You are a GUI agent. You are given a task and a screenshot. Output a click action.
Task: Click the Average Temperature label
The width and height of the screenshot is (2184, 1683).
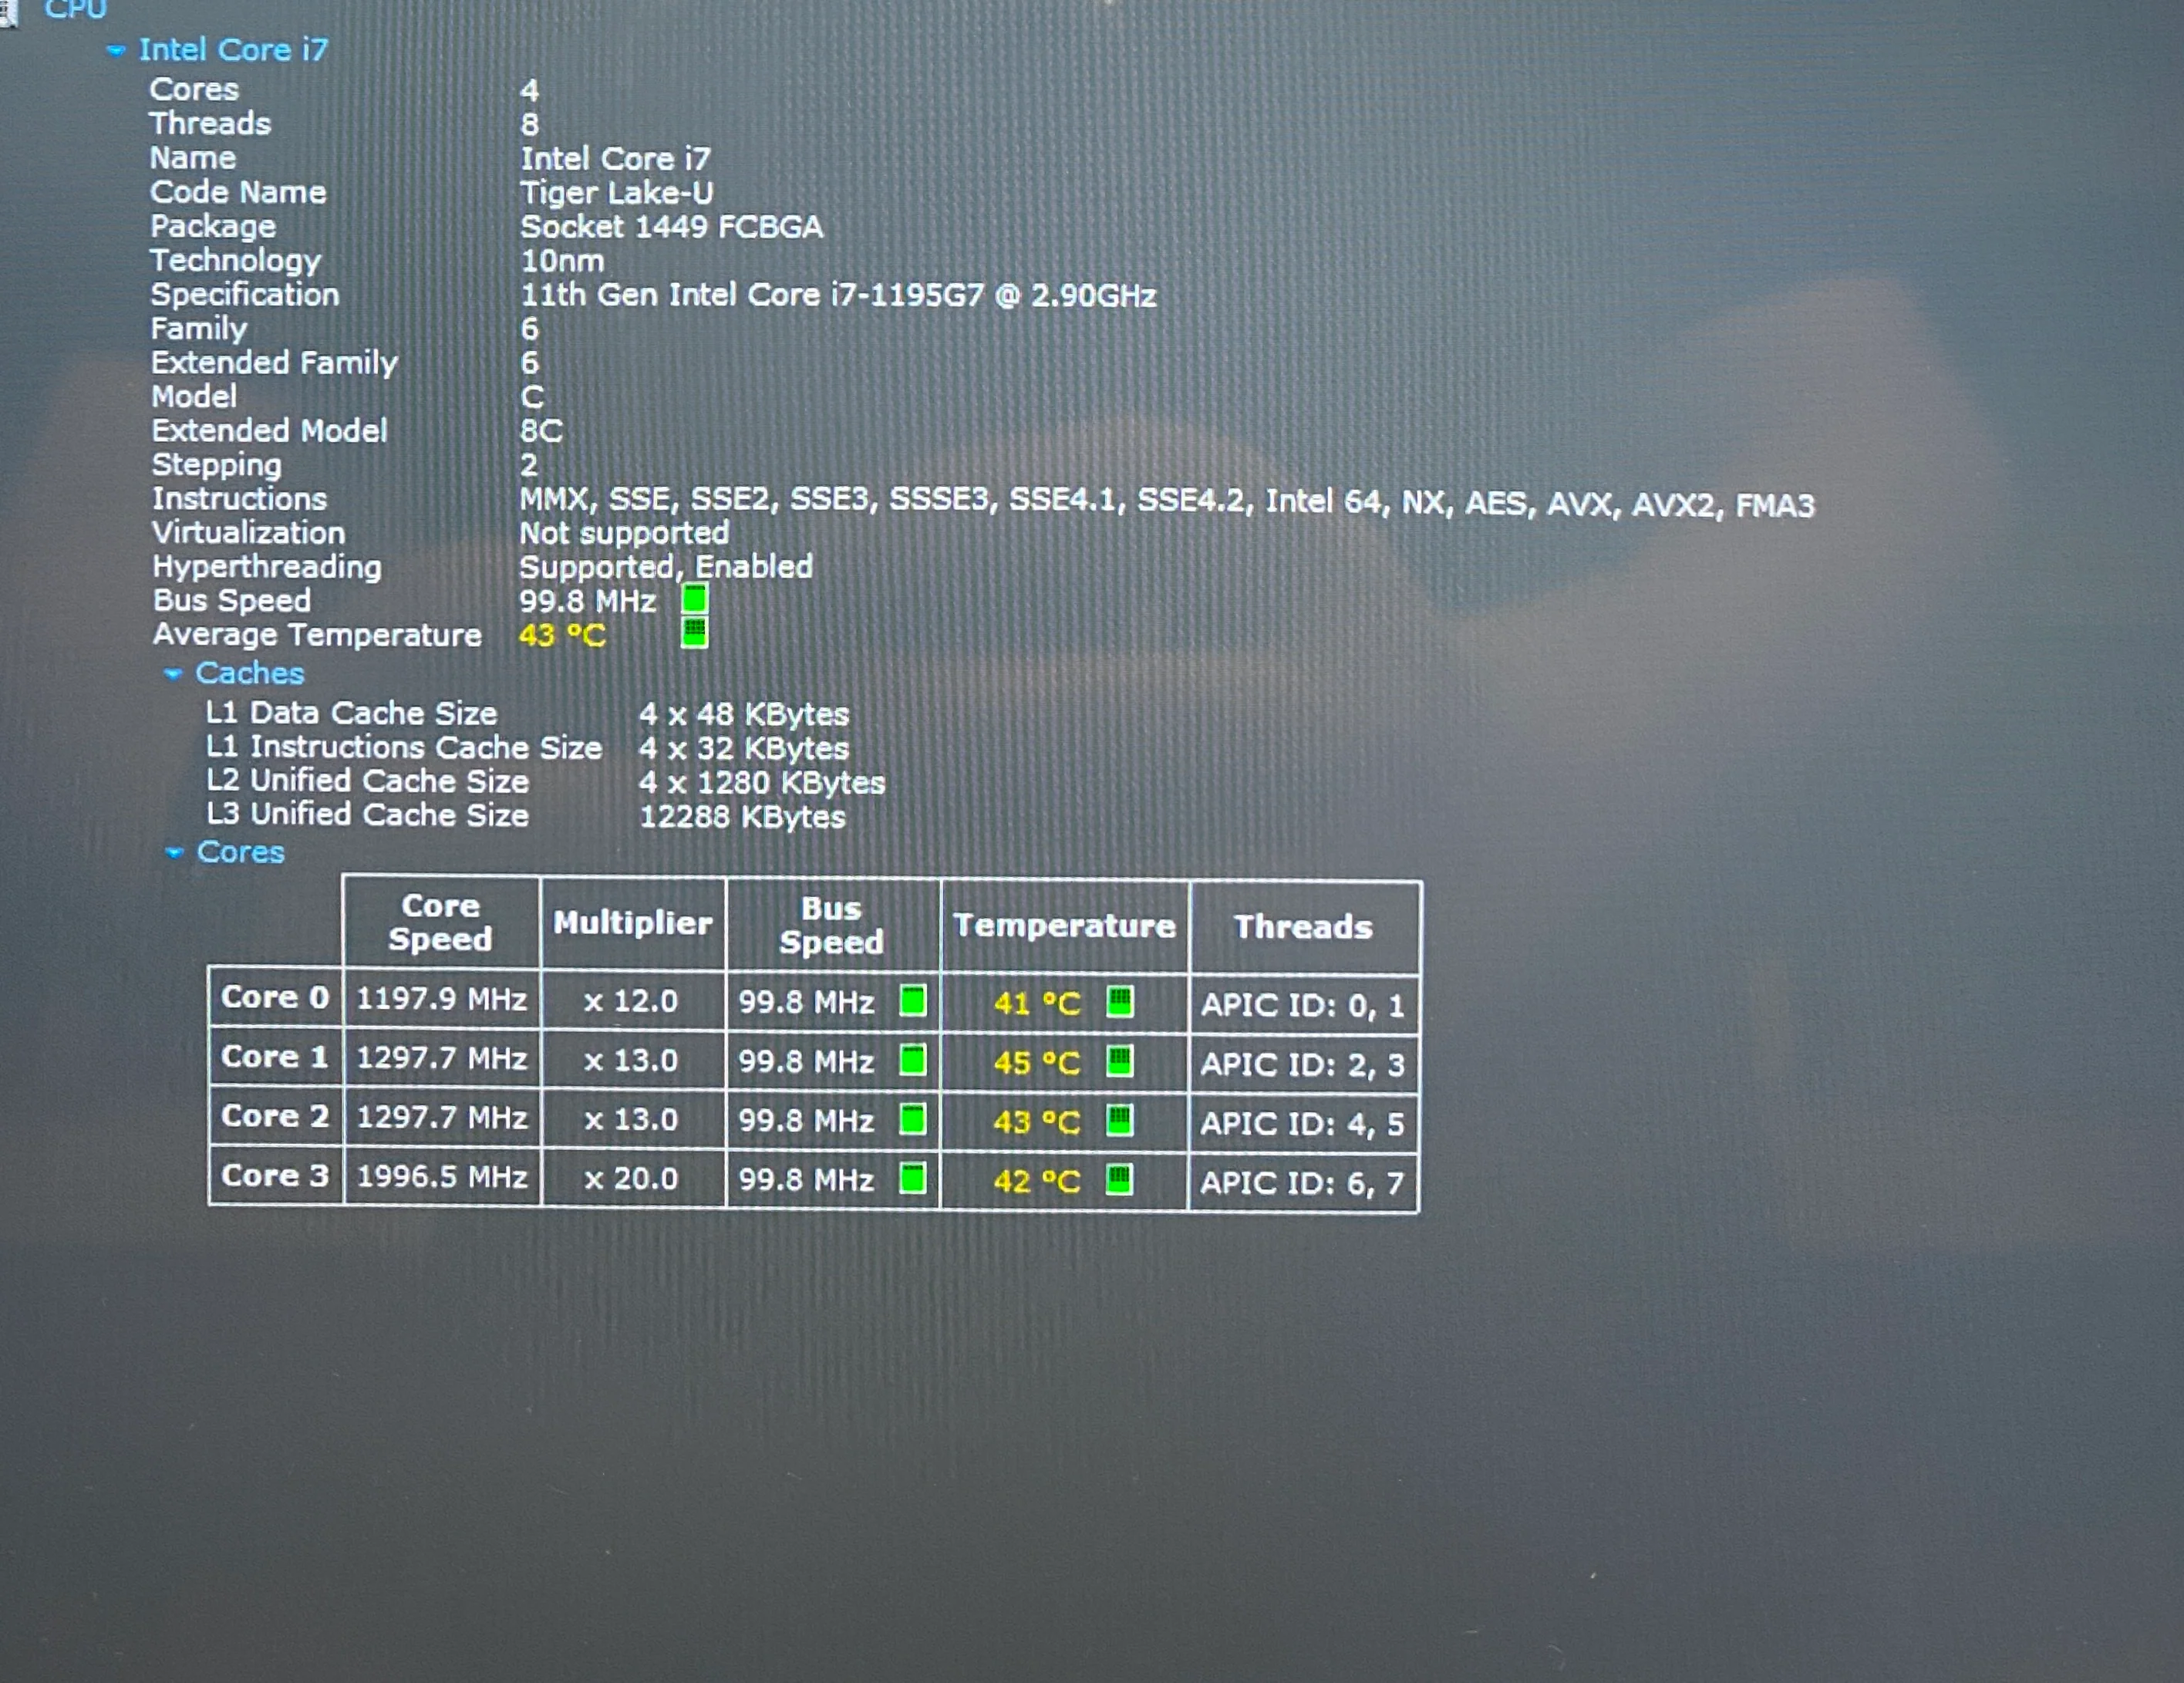click(317, 635)
